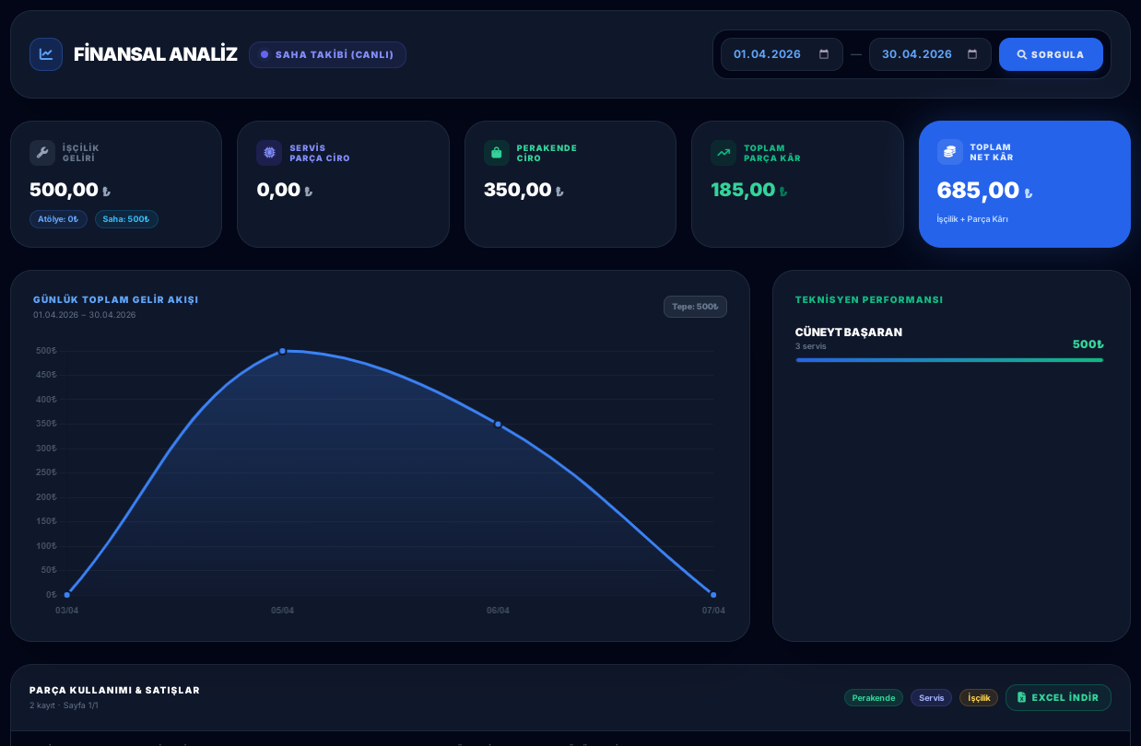Screen dimensions: 1141x746
Task: Toggle the Atölye: 0₺ chip
Action: click(x=58, y=219)
